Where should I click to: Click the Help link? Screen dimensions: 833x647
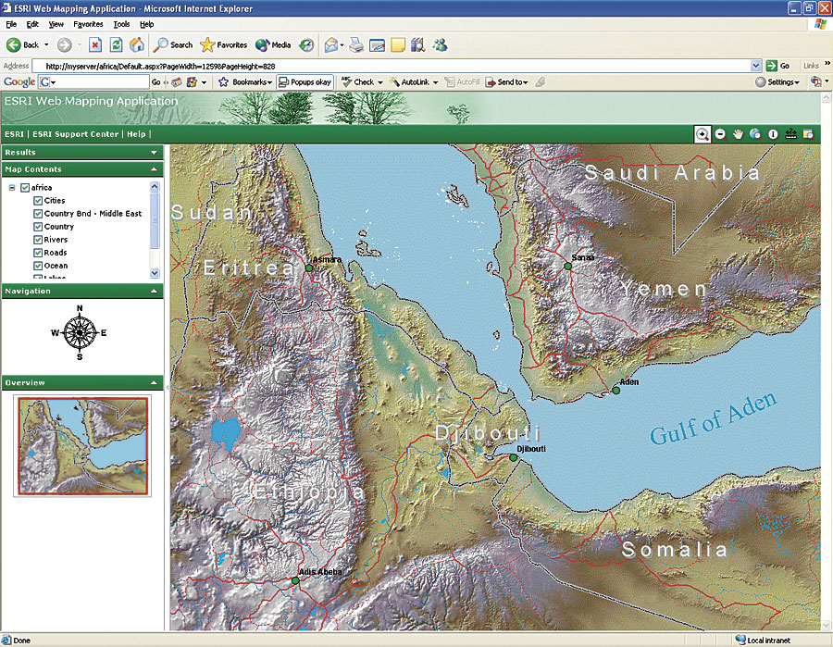point(137,134)
